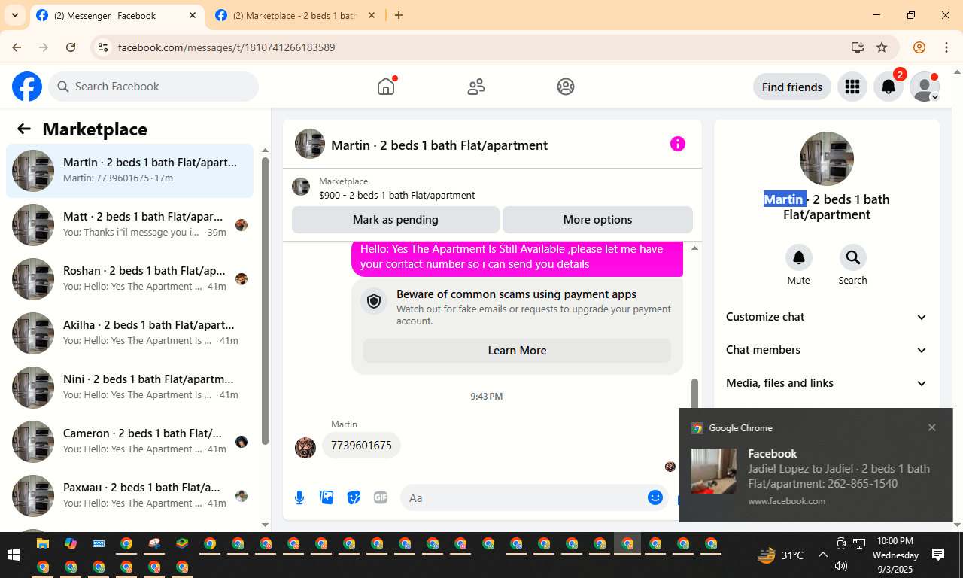The width and height of the screenshot is (963, 578).
Task: Open File Explorer from the taskbar
Action: tap(43, 544)
